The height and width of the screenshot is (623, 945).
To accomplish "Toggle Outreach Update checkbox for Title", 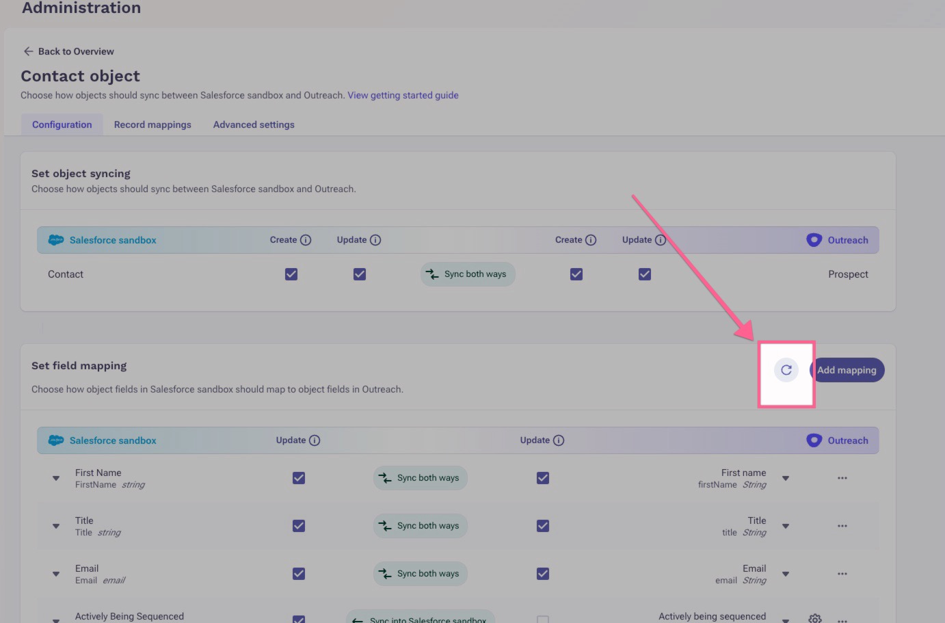I will (543, 526).
